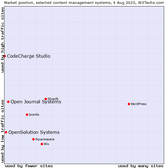Click the OpenSolution Systems red marker

[6, 132]
